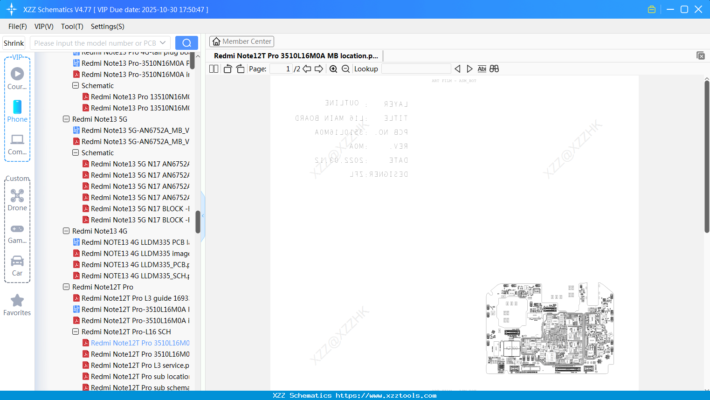The image size is (710, 400).
Task: Click the Lookup text field
Action: [x=416, y=69]
